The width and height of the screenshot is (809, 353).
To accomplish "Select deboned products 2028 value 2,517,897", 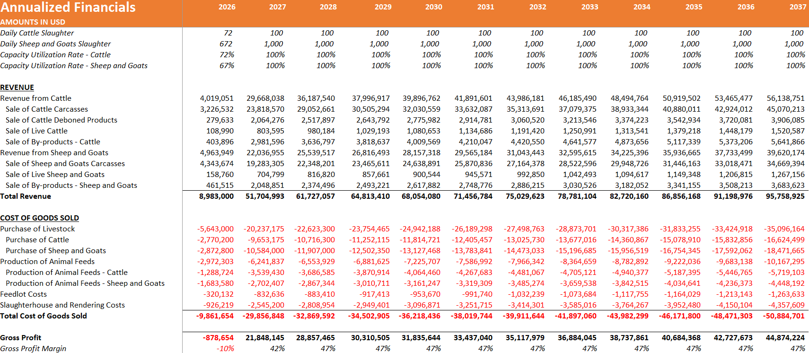I will click(318, 120).
